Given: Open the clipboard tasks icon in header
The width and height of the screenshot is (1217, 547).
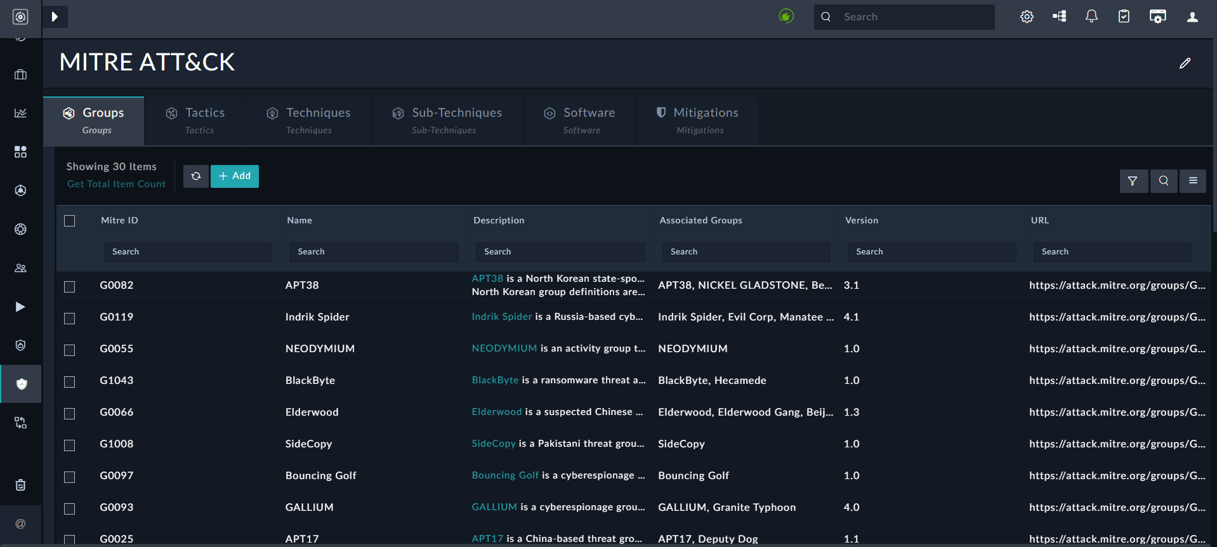Looking at the screenshot, I should (x=1124, y=16).
